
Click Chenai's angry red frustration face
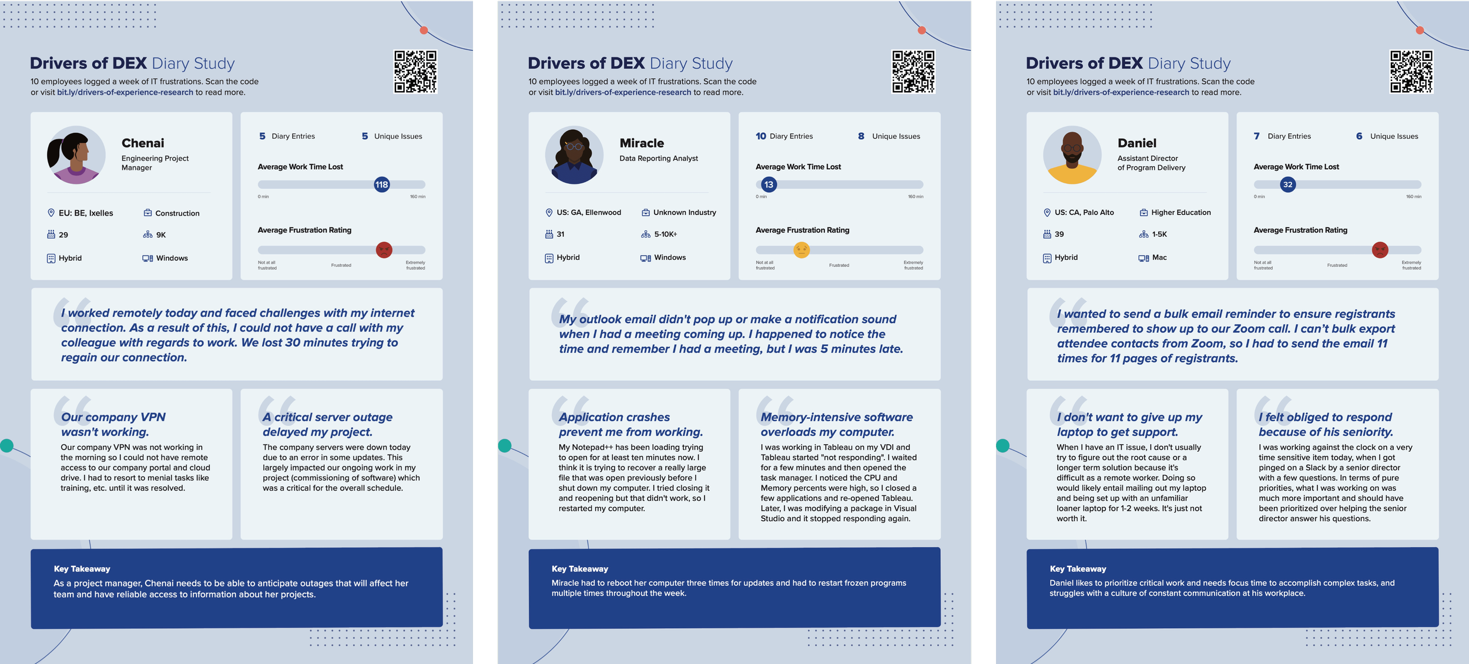[x=384, y=250]
